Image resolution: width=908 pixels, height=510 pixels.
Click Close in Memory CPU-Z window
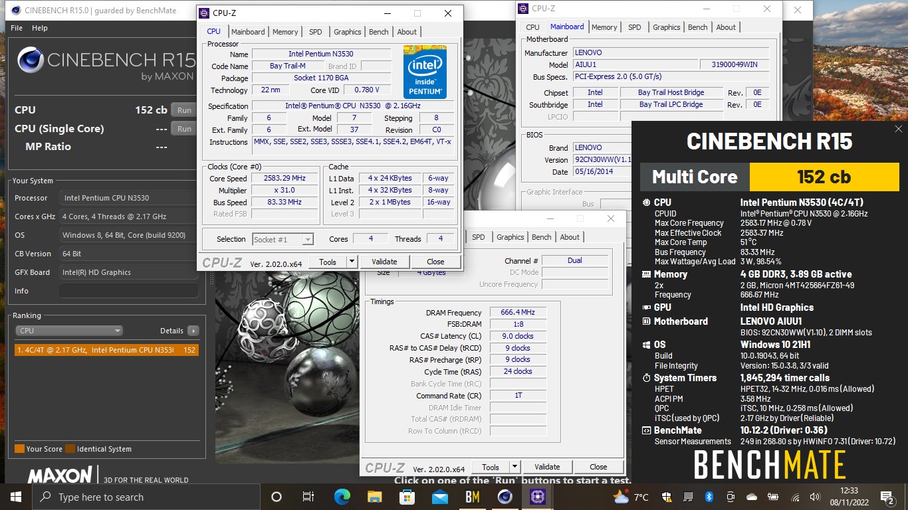coord(598,467)
